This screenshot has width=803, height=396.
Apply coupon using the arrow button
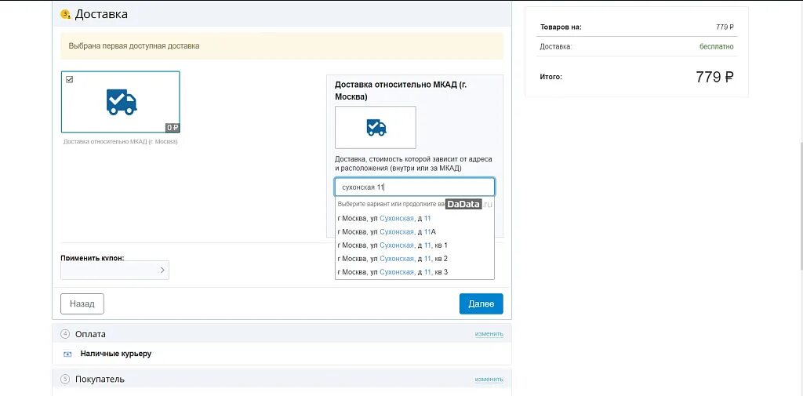[162, 270]
